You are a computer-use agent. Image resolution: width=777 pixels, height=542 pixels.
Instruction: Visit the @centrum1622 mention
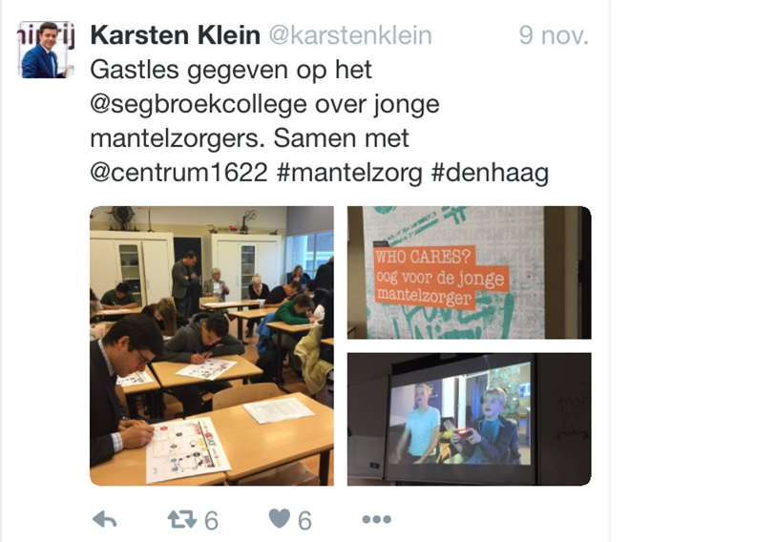coord(178,173)
